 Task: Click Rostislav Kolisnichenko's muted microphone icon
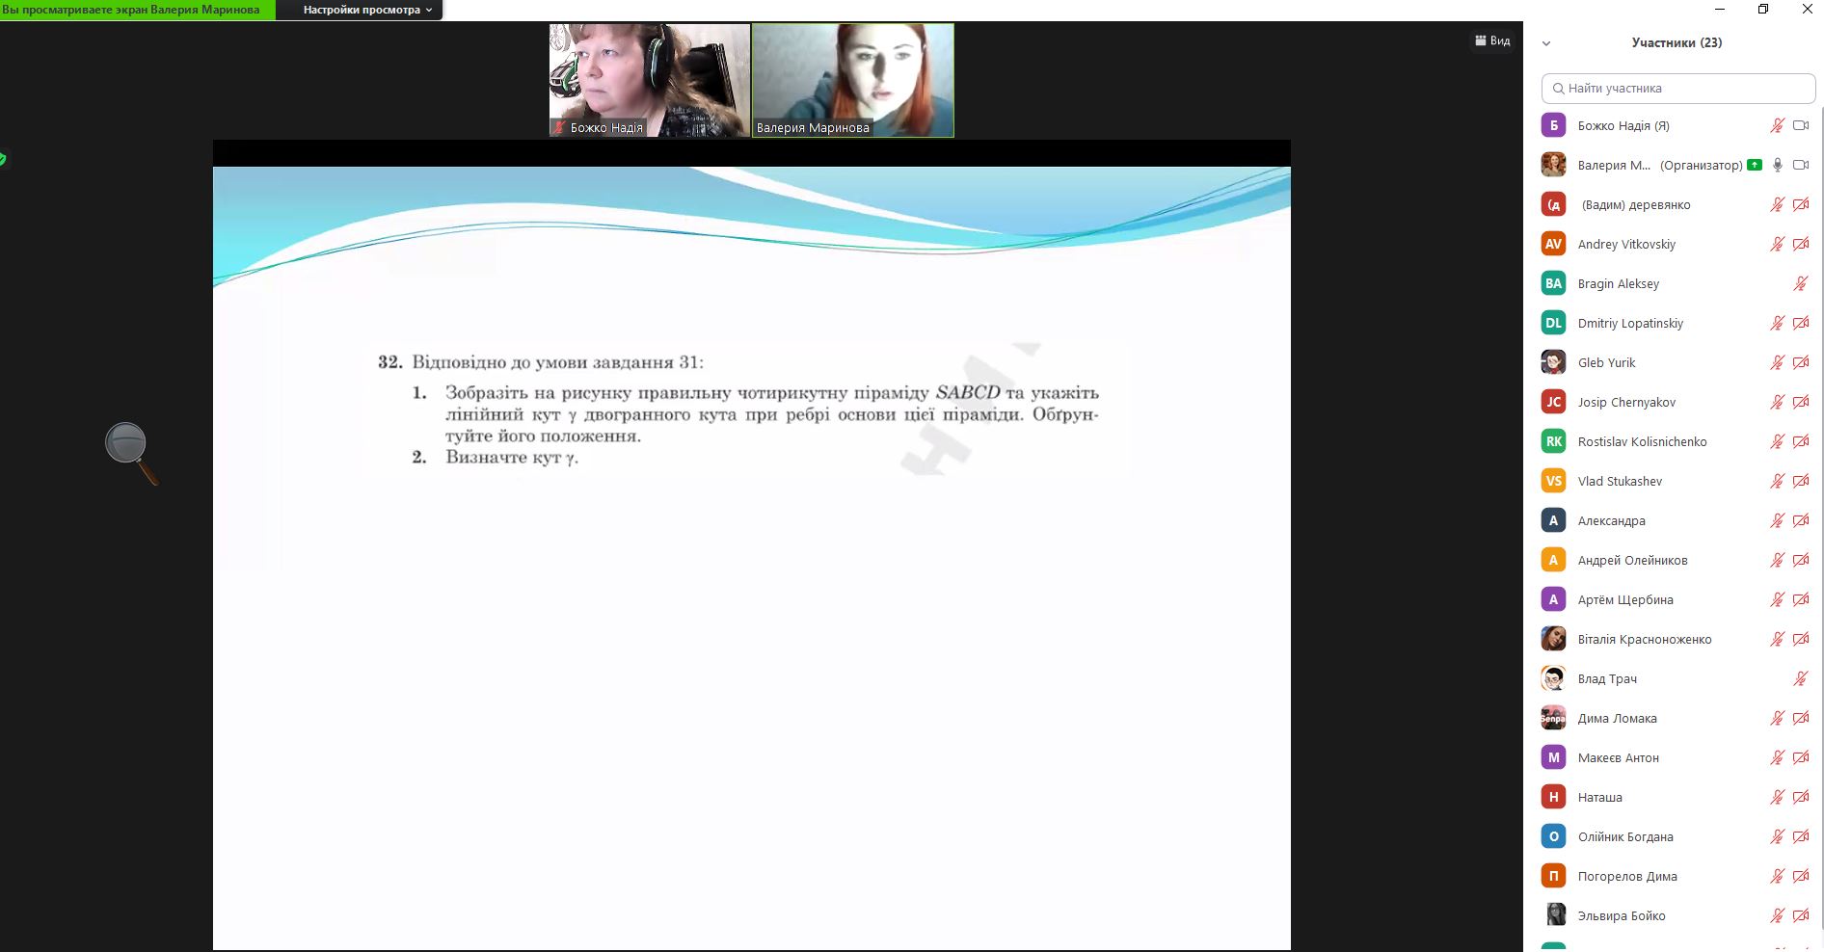(x=1777, y=441)
